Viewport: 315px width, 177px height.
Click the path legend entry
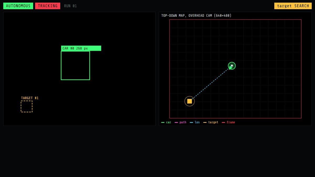(x=180, y=122)
